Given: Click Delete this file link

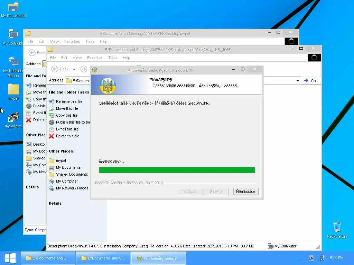Looking at the screenshot, I should [x=67, y=136].
